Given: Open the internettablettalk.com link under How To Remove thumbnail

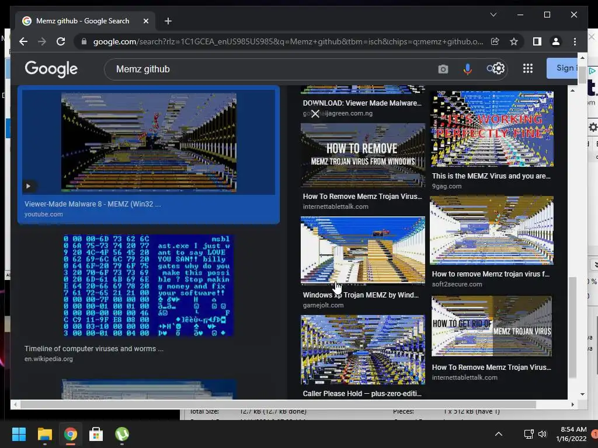Looking at the screenshot, I should (x=336, y=206).
